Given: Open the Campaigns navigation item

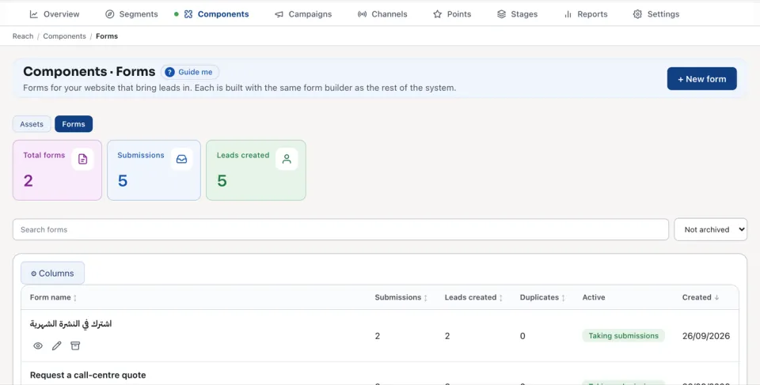Looking at the screenshot, I should (x=303, y=14).
